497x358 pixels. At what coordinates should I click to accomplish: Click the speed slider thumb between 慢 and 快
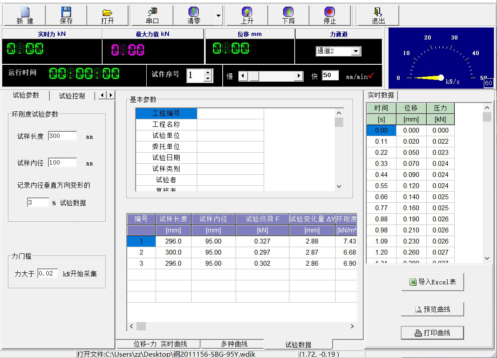click(254, 76)
